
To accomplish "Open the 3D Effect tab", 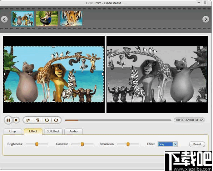I will click(x=53, y=131).
